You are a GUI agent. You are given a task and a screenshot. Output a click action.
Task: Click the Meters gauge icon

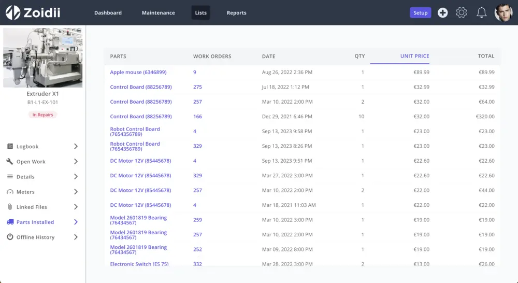pyautogui.click(x=10, y=192)
